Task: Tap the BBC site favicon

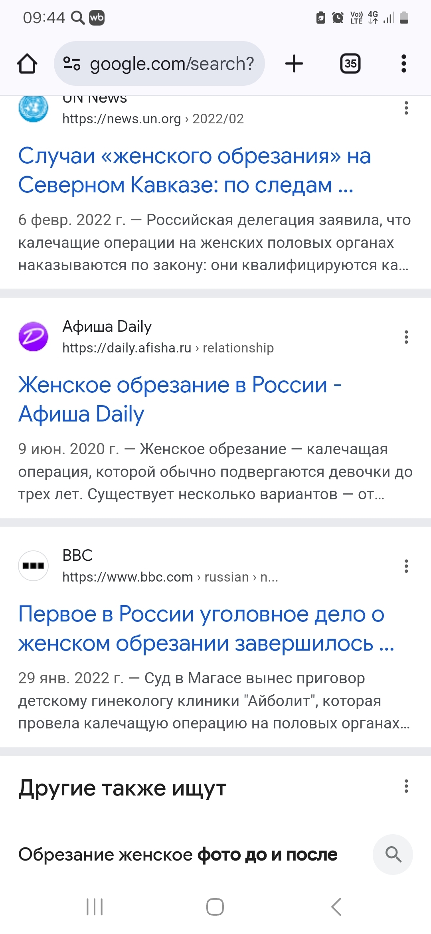Action: 33,566
